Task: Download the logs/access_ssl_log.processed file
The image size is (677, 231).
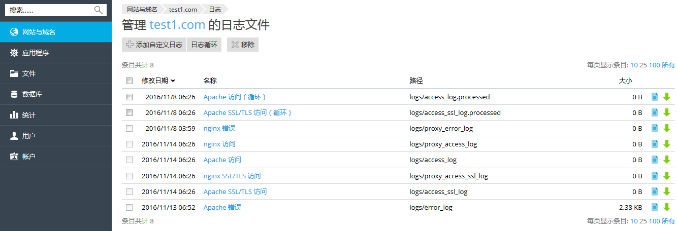Action: 667,112
